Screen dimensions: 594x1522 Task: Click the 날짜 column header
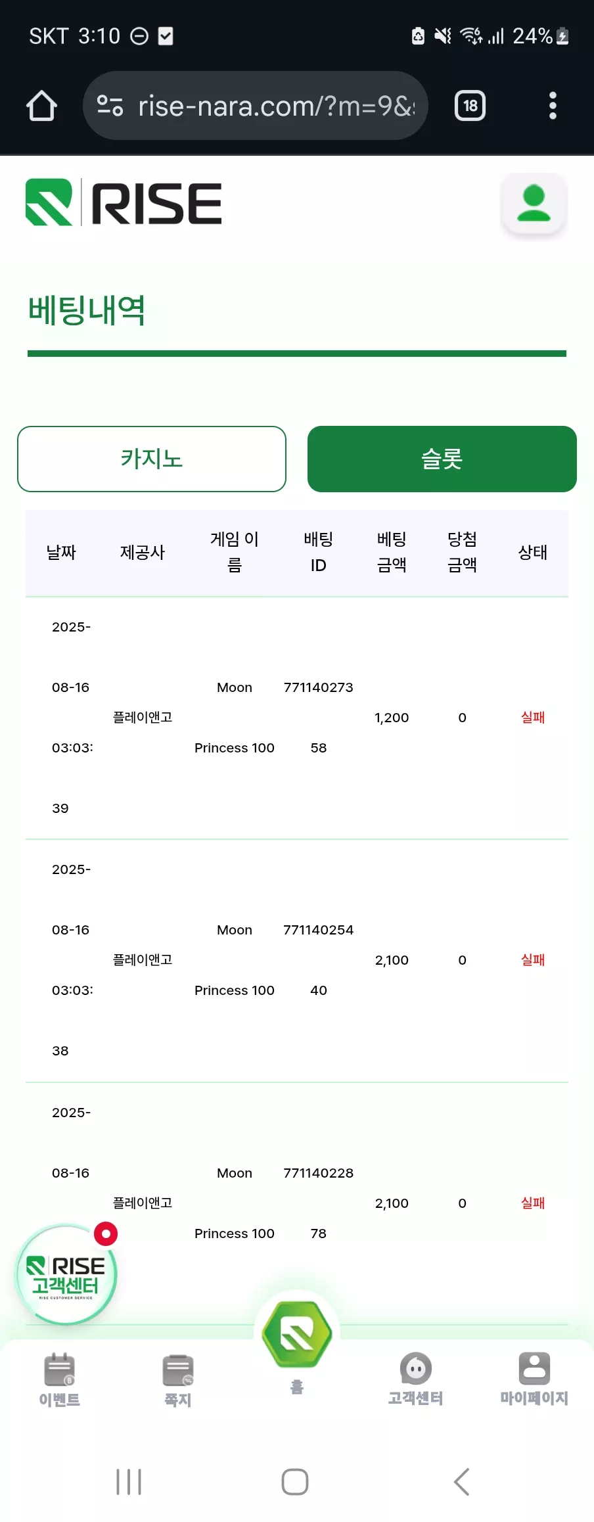point(61,553)
